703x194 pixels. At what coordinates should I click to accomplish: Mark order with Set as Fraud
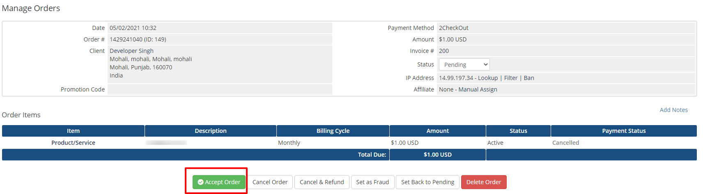[372, 182]
